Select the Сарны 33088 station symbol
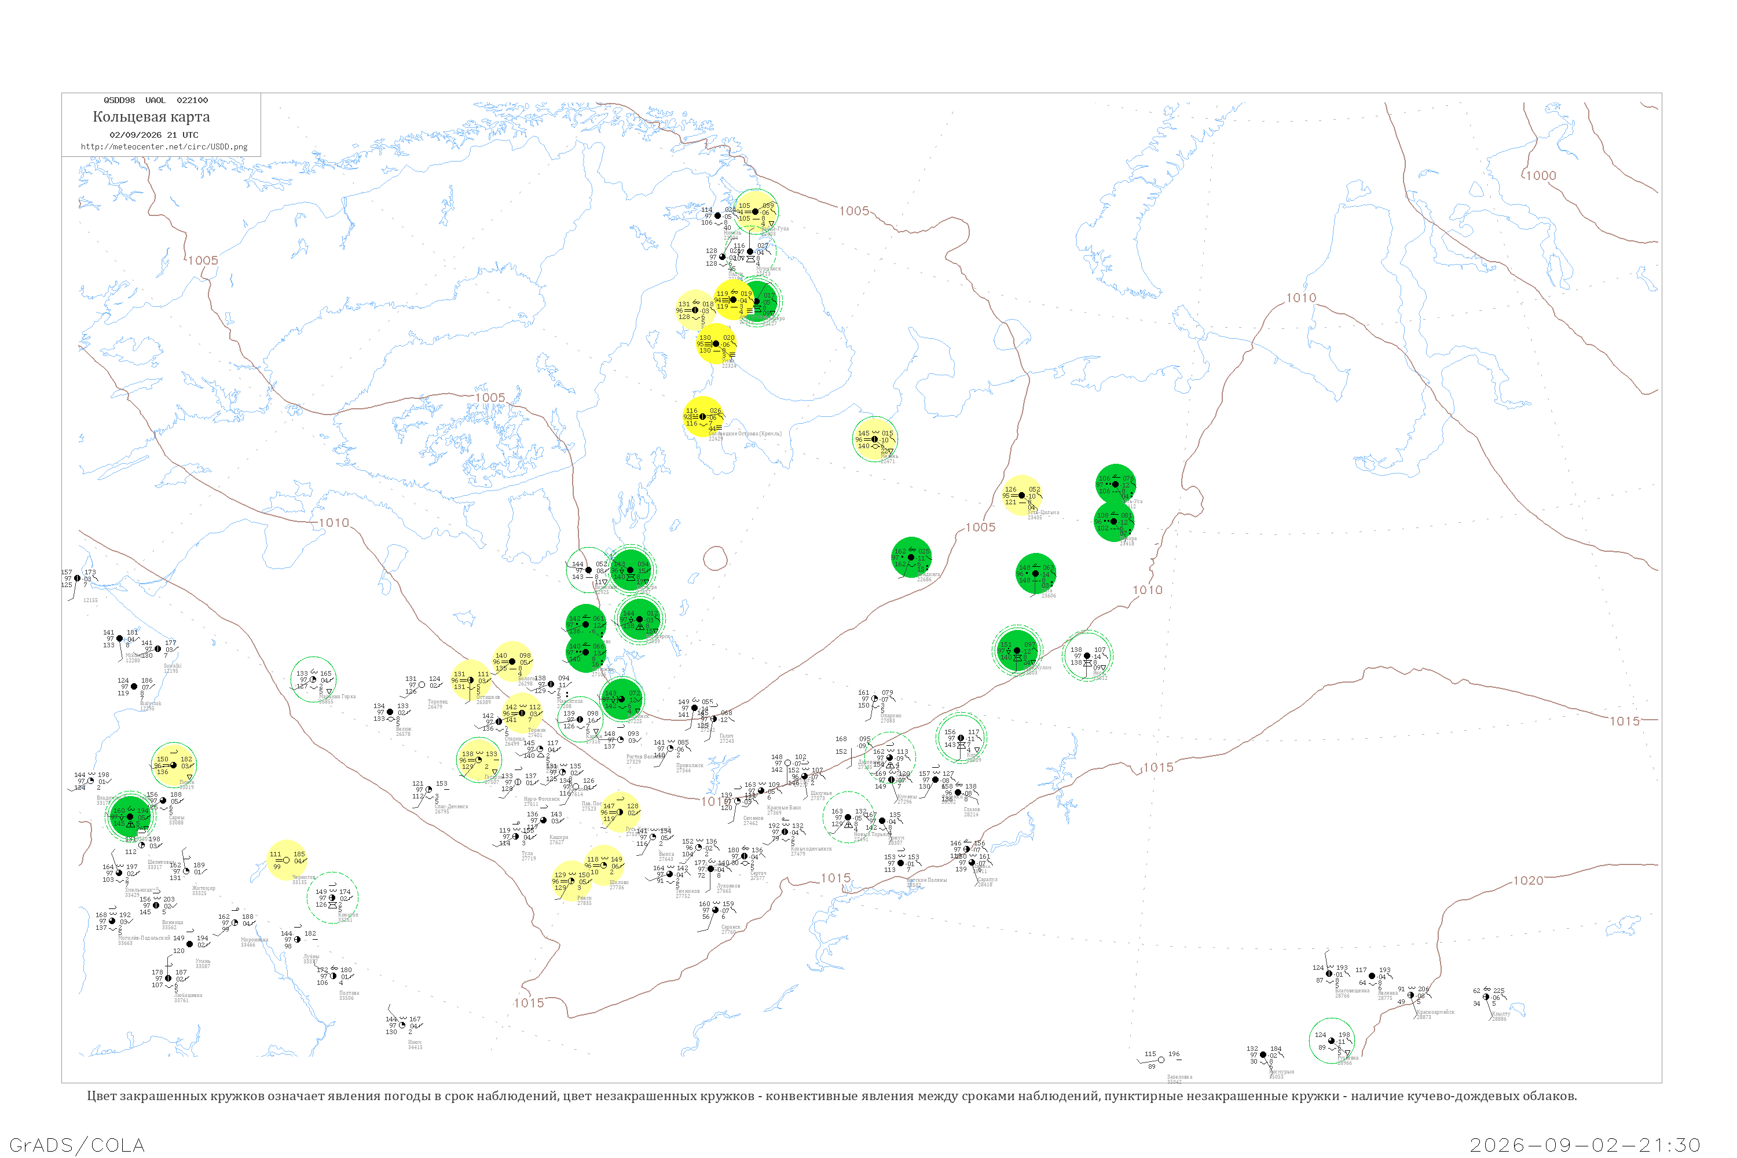The height and width of the screenshot is (1158, 1737). click(x=163, y=801)
